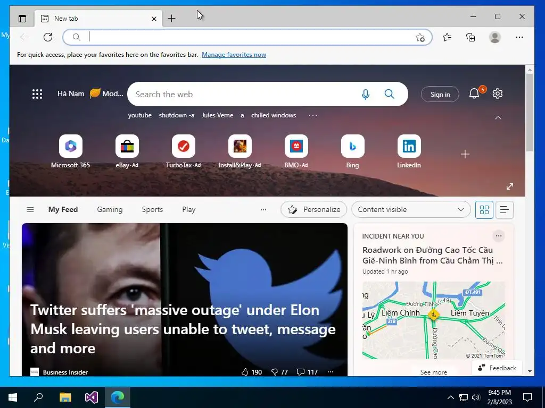Select the shutdown -a suggestion
Image resolution: width=545 pixels, height=408 pixels.
pos(177,115)
